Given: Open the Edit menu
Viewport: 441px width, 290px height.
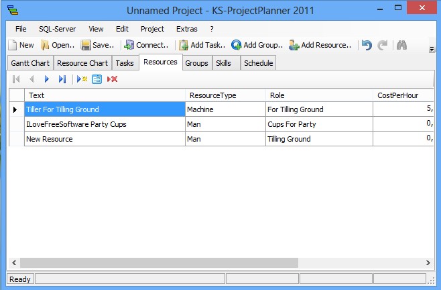Looking at the screenshot, I should click(122, 29).
